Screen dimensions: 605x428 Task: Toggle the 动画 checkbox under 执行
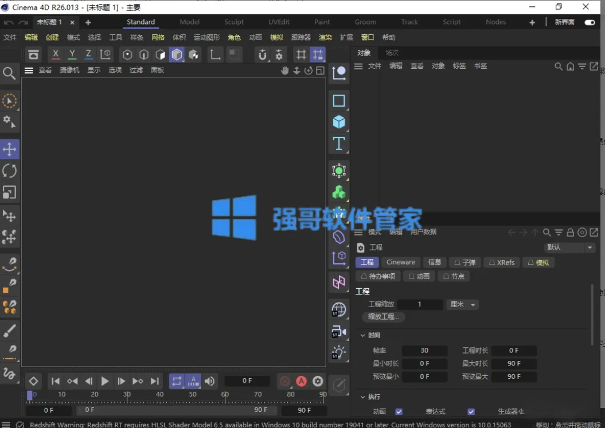click(x=399, y=412)
